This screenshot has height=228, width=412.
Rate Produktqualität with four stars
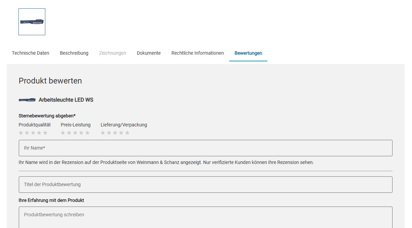(x=39, y=133)
